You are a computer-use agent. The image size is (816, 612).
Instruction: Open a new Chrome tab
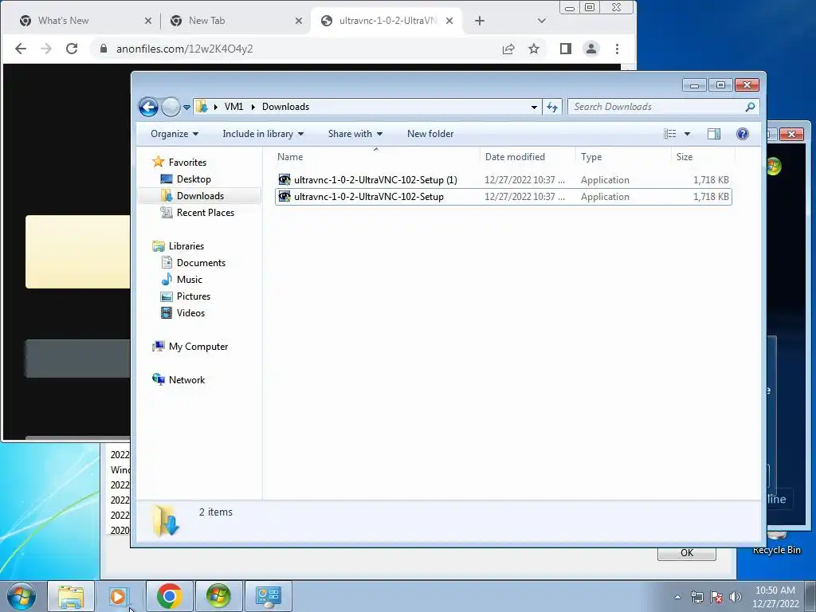click(x=479, y=21)
